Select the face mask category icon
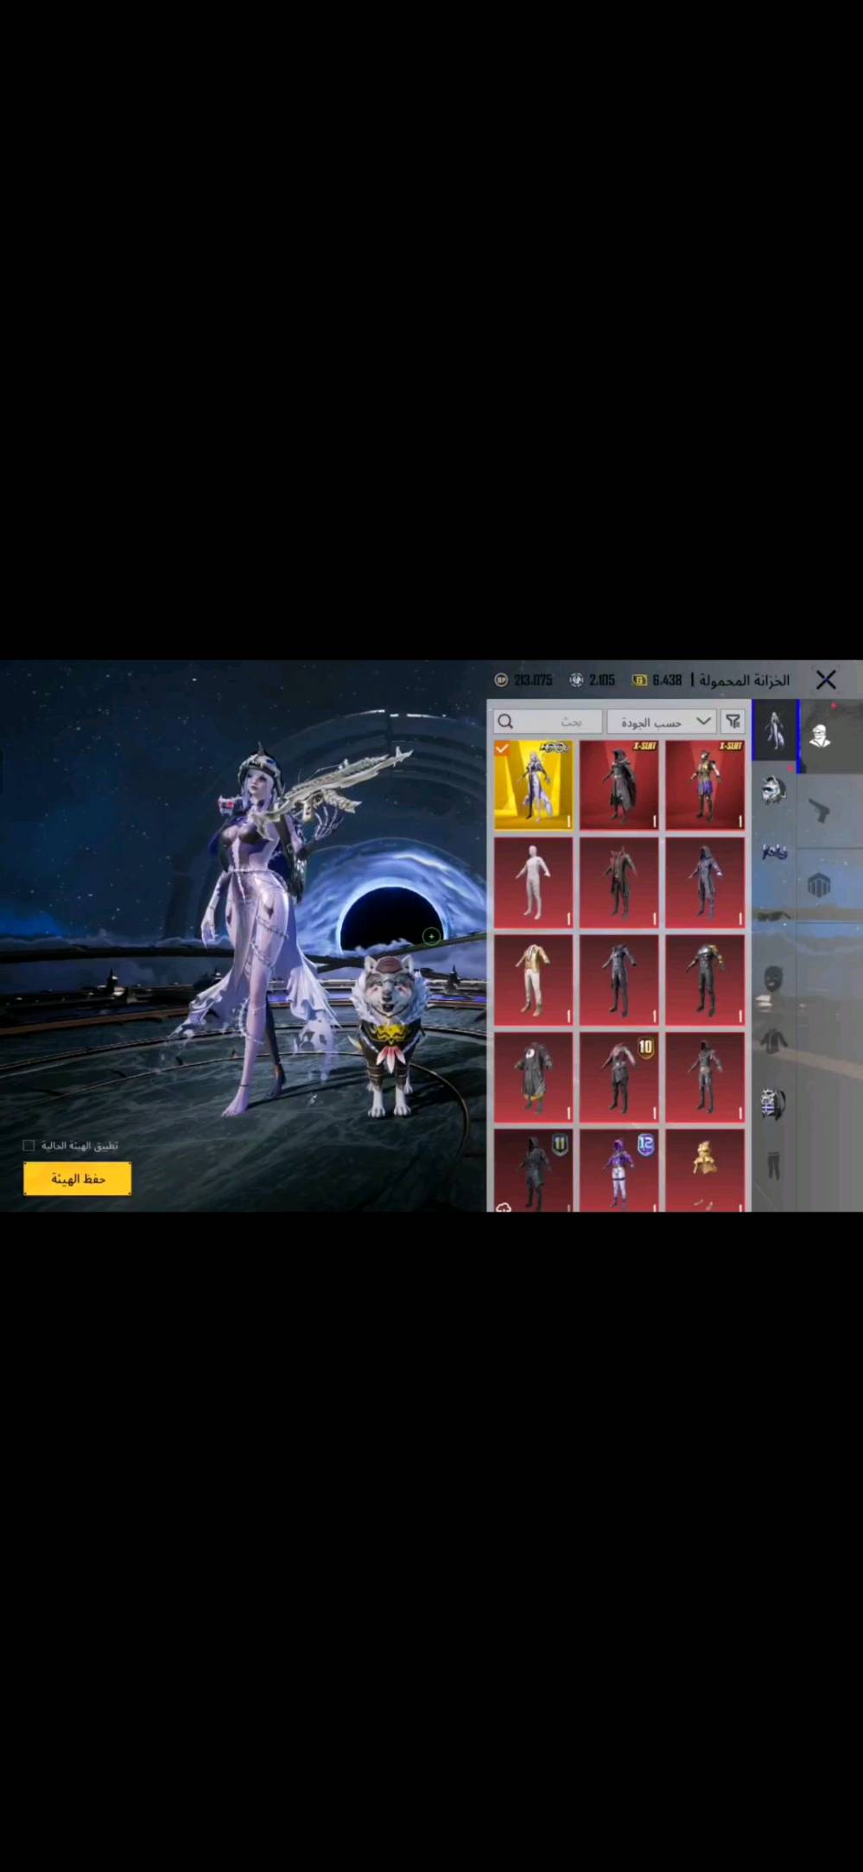 tap(774, 977)
